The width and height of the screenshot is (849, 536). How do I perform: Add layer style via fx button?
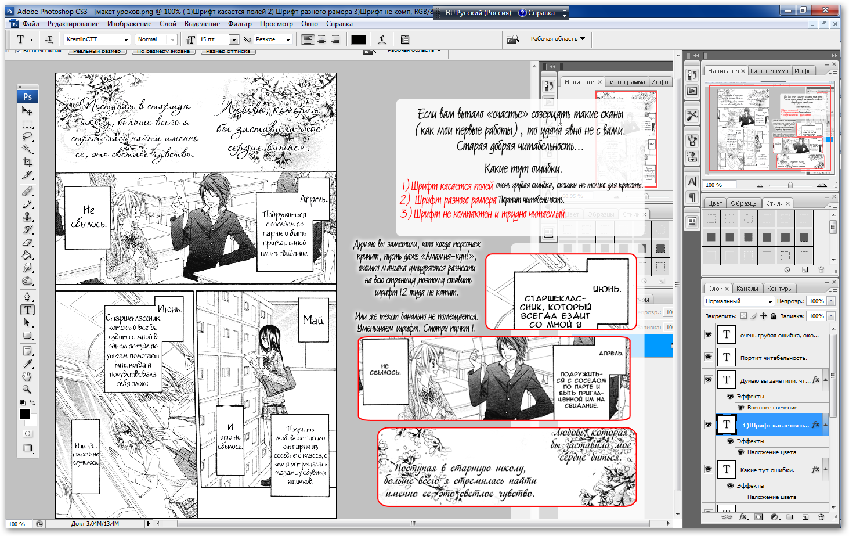tap(743, 516)
